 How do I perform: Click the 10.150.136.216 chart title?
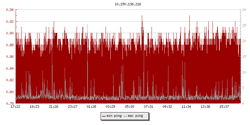pos(125,4)
